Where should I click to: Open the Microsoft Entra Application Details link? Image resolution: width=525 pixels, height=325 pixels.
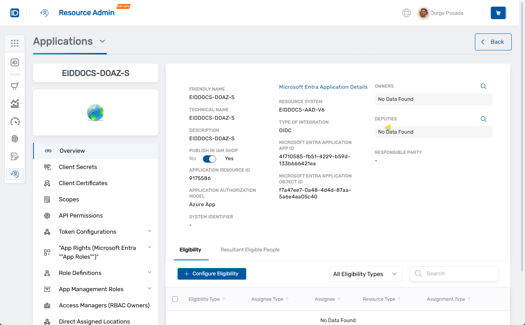point(323,87)
